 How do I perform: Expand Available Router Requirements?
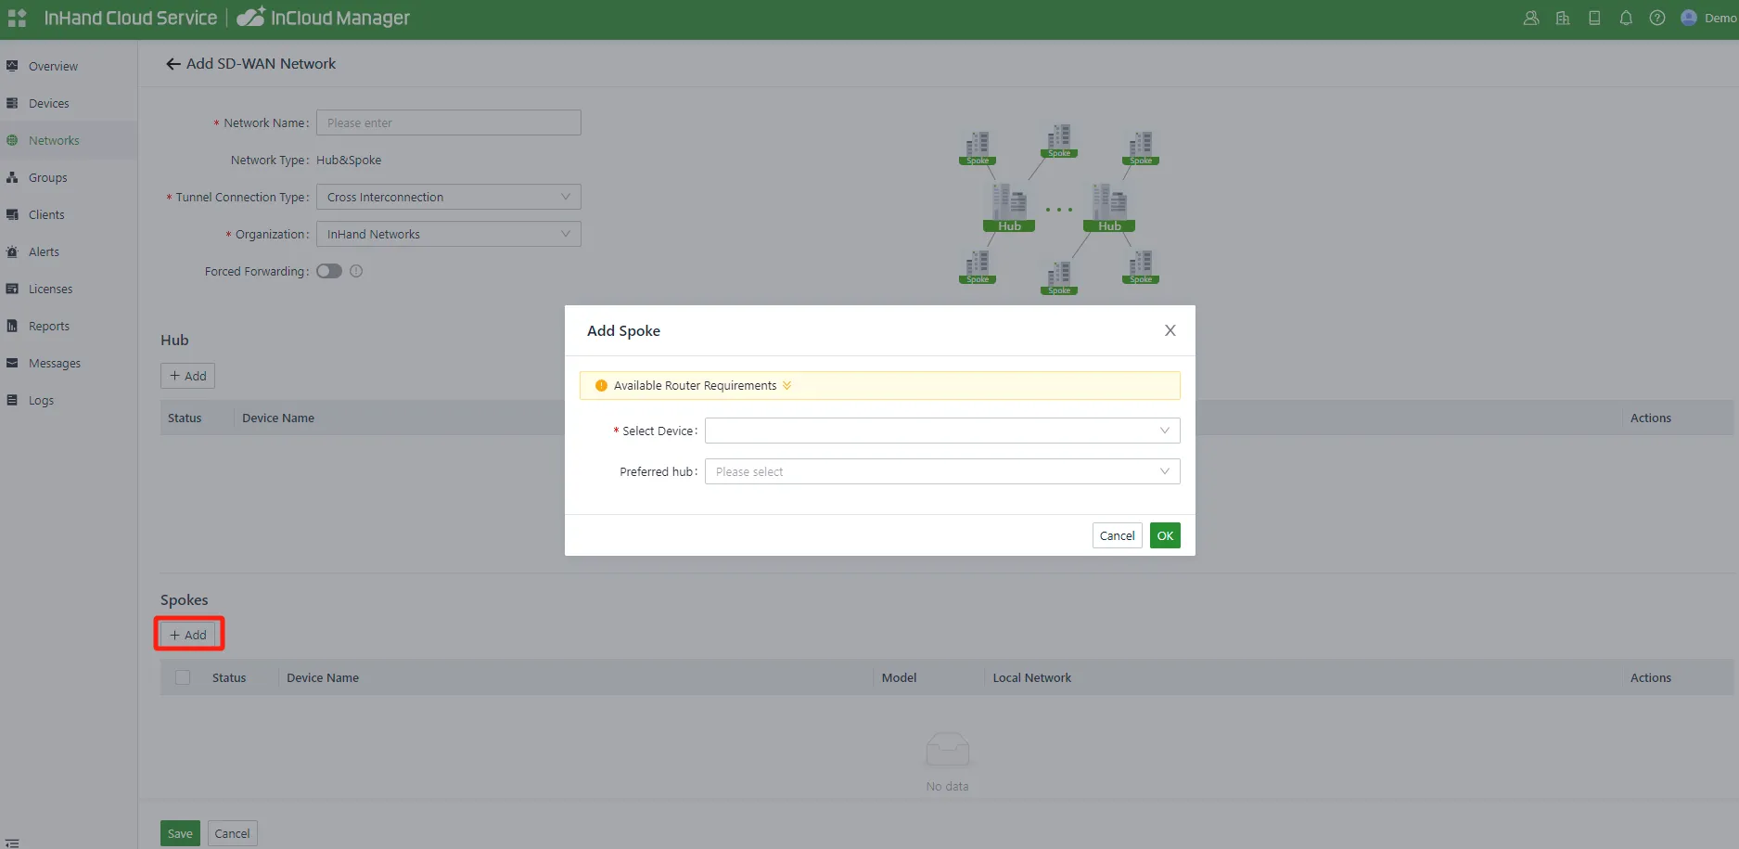tap(786, 385)
